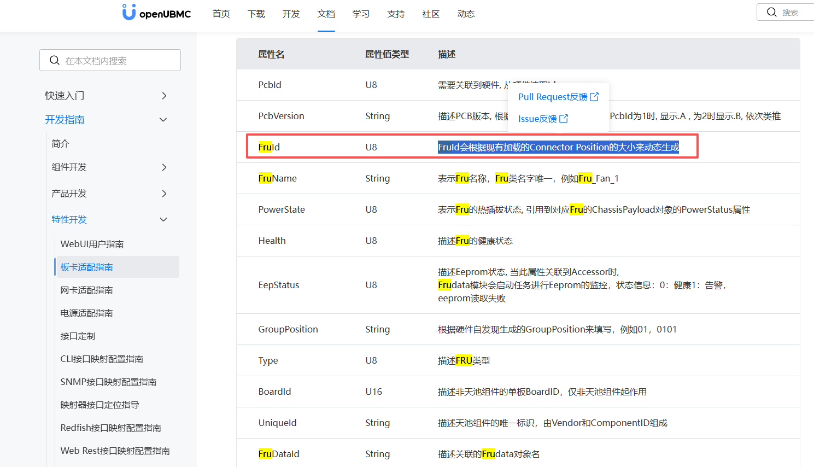The width and height of the screenshot is (814, 467).
Task: Open the Pull Request反馈 link
Action: coord(552,97)
